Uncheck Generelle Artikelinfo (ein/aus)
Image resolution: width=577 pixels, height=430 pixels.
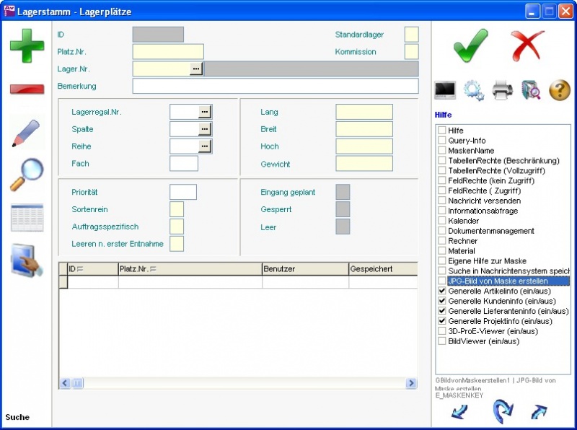coord(442,291)
